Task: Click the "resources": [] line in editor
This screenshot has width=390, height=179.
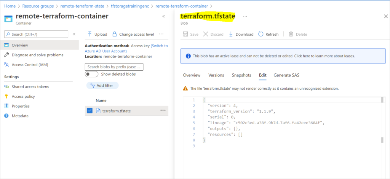Action: point(225,134)
